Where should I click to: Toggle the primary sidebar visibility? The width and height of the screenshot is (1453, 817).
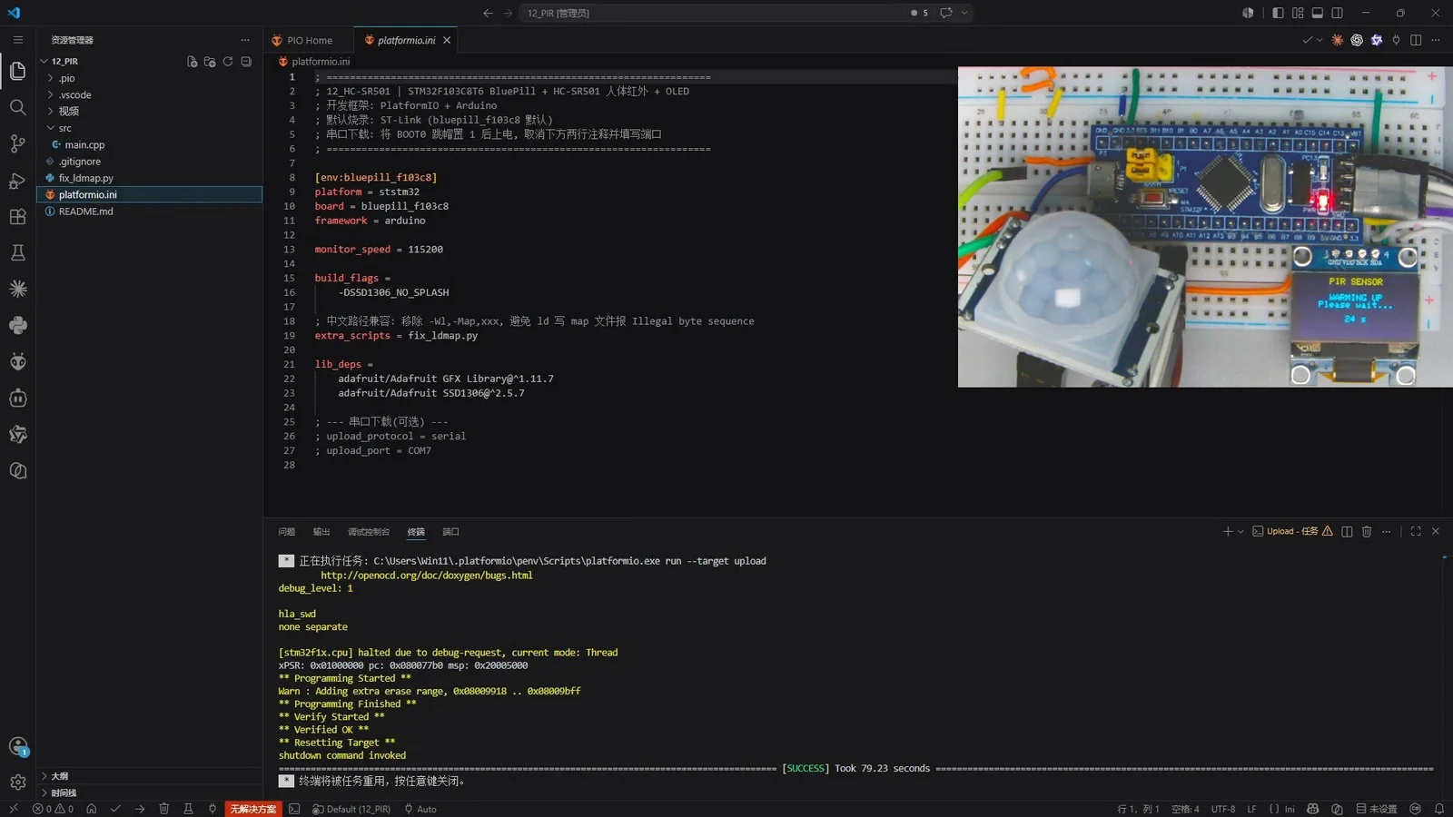[x=1278, y=13]
